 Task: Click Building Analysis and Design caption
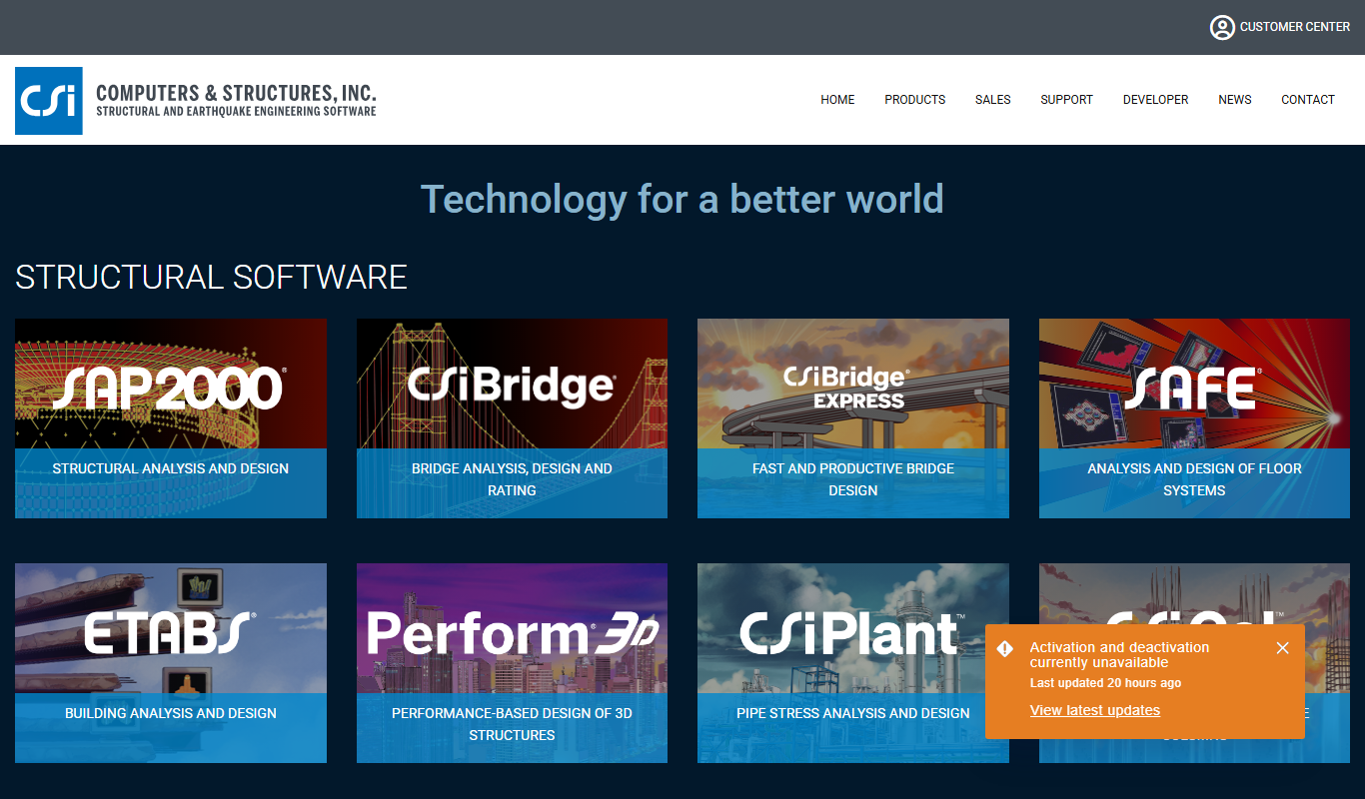[171, 713]
